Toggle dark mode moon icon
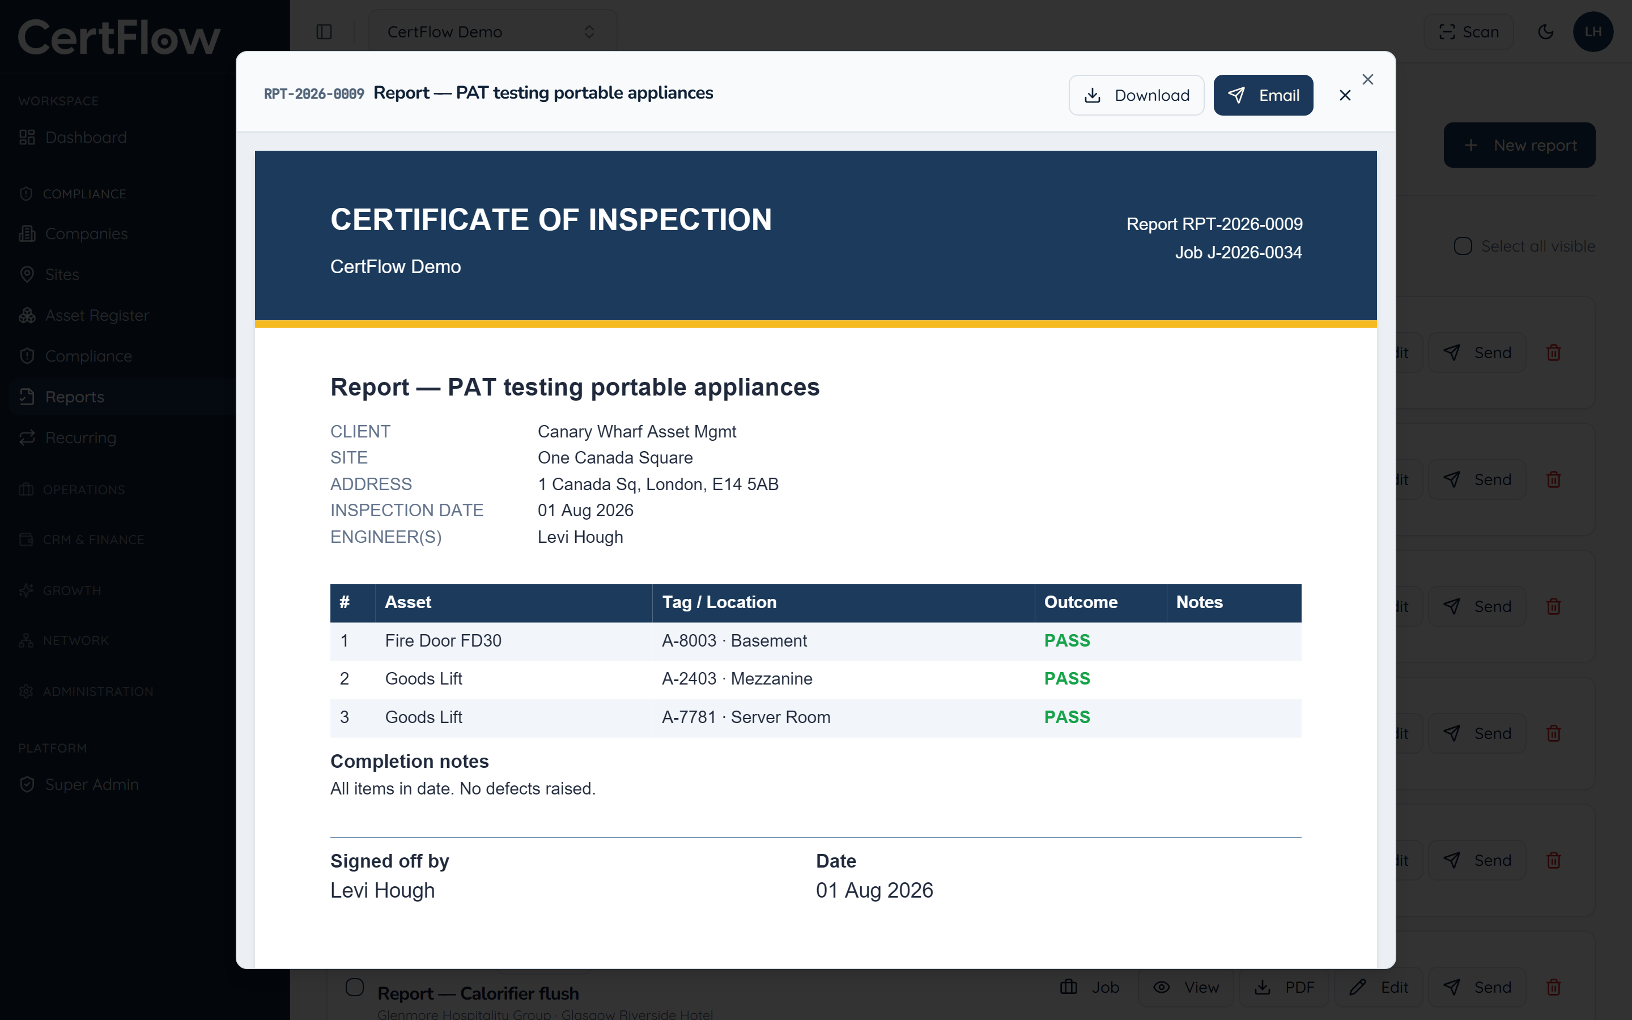Screen dimensions: 1632x1020 [1546, 32]
